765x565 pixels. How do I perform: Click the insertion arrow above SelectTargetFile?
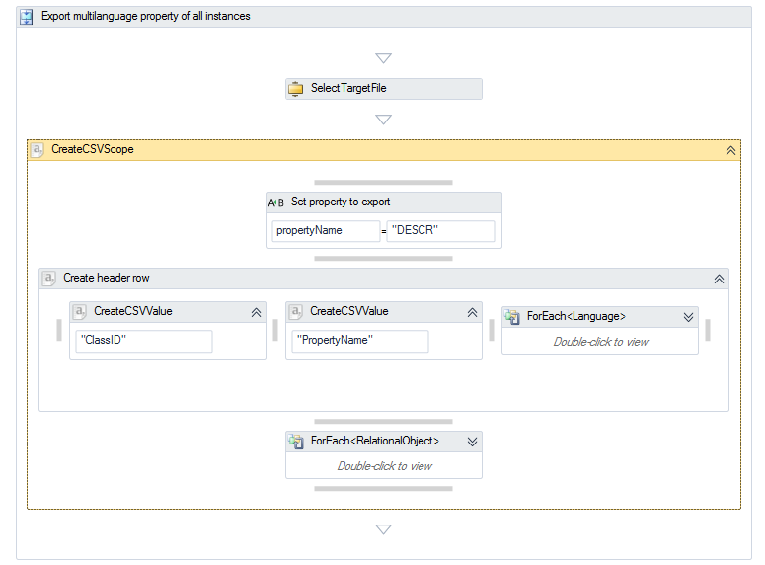pyautogui.click(x=383, y=58)
